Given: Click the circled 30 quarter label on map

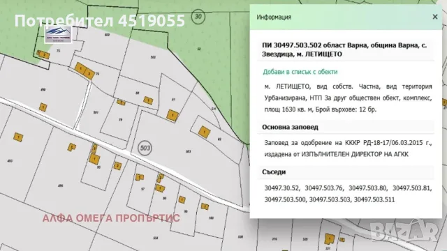Looking at the screenshot, I should 198,16.
